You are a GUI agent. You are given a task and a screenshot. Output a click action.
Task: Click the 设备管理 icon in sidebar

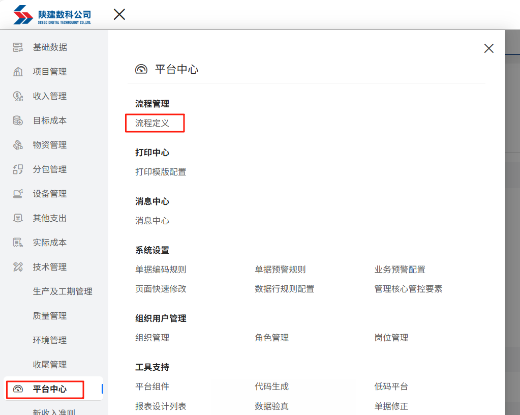18,194
